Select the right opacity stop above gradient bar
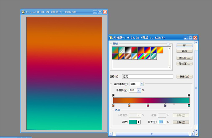This screenshot has width=212, height=138. (x=189, y=96)
